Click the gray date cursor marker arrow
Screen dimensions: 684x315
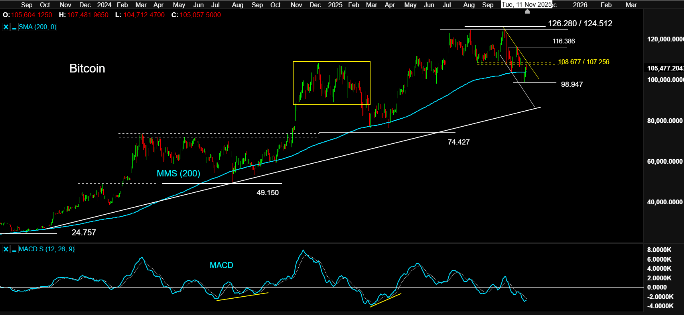click(527, 12)
